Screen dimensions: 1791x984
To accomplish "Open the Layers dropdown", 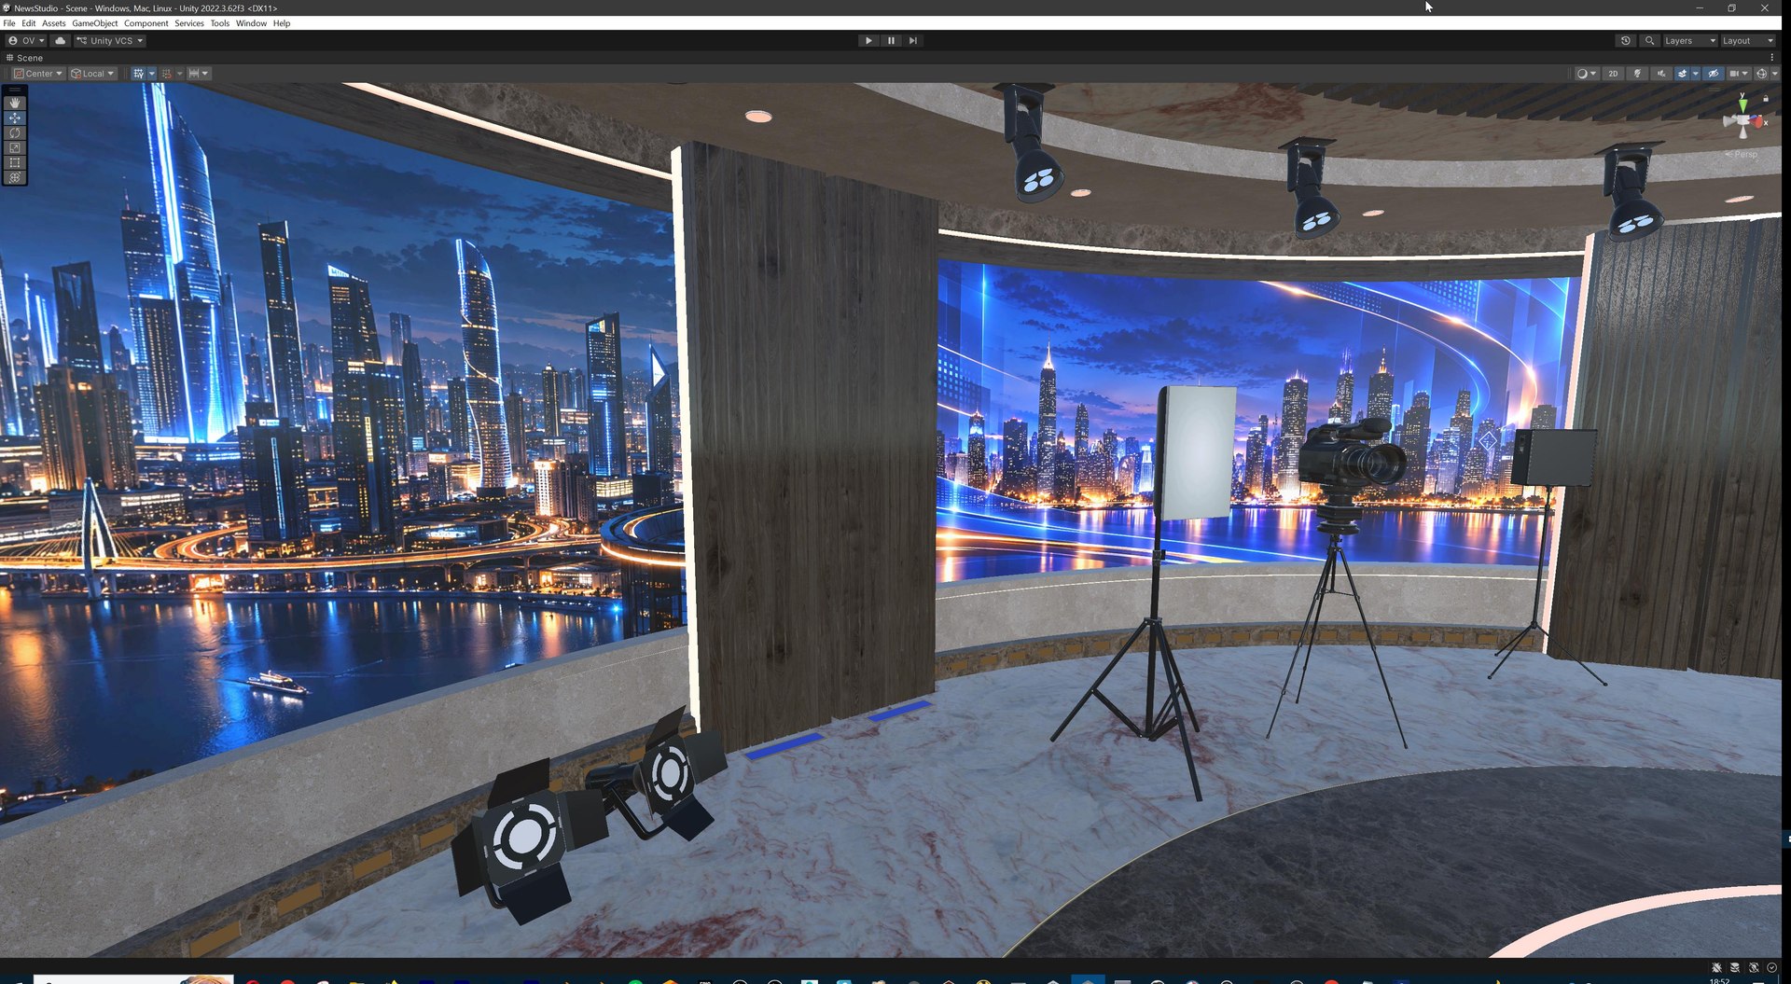I will click(1689, 41).
